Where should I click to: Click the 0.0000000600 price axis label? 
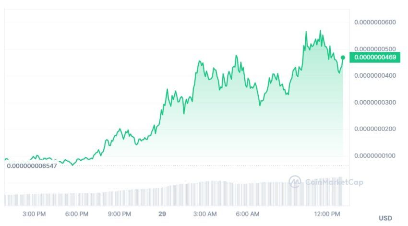pos(375,23)
